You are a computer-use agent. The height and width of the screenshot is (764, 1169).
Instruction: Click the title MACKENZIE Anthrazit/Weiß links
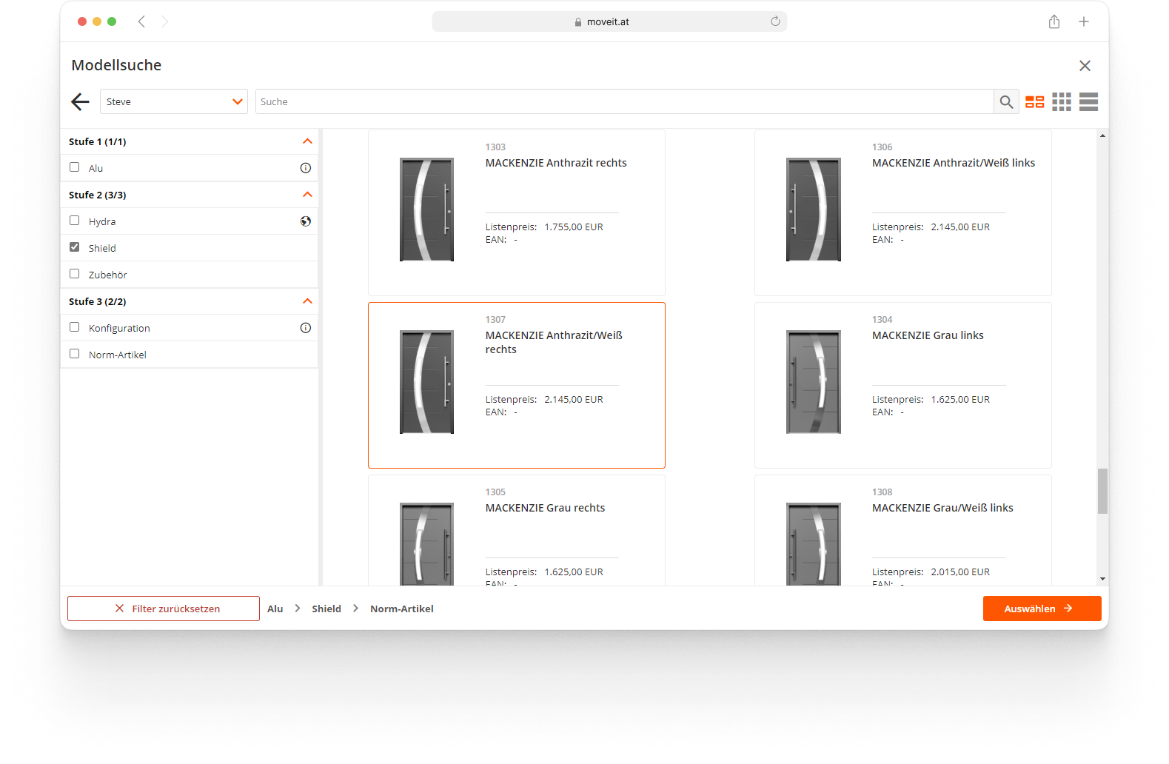tap(954, 163)
